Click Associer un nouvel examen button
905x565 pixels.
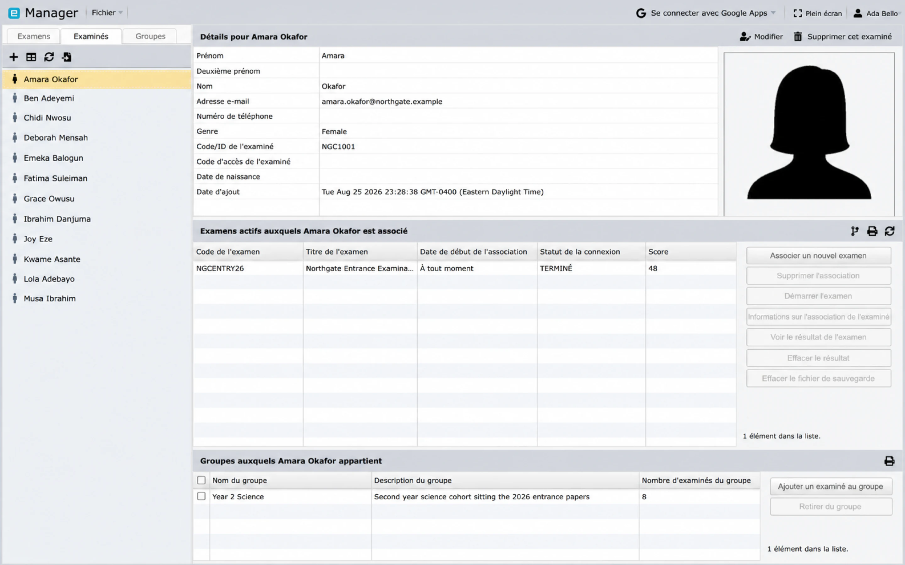click(x=819, y=256)
